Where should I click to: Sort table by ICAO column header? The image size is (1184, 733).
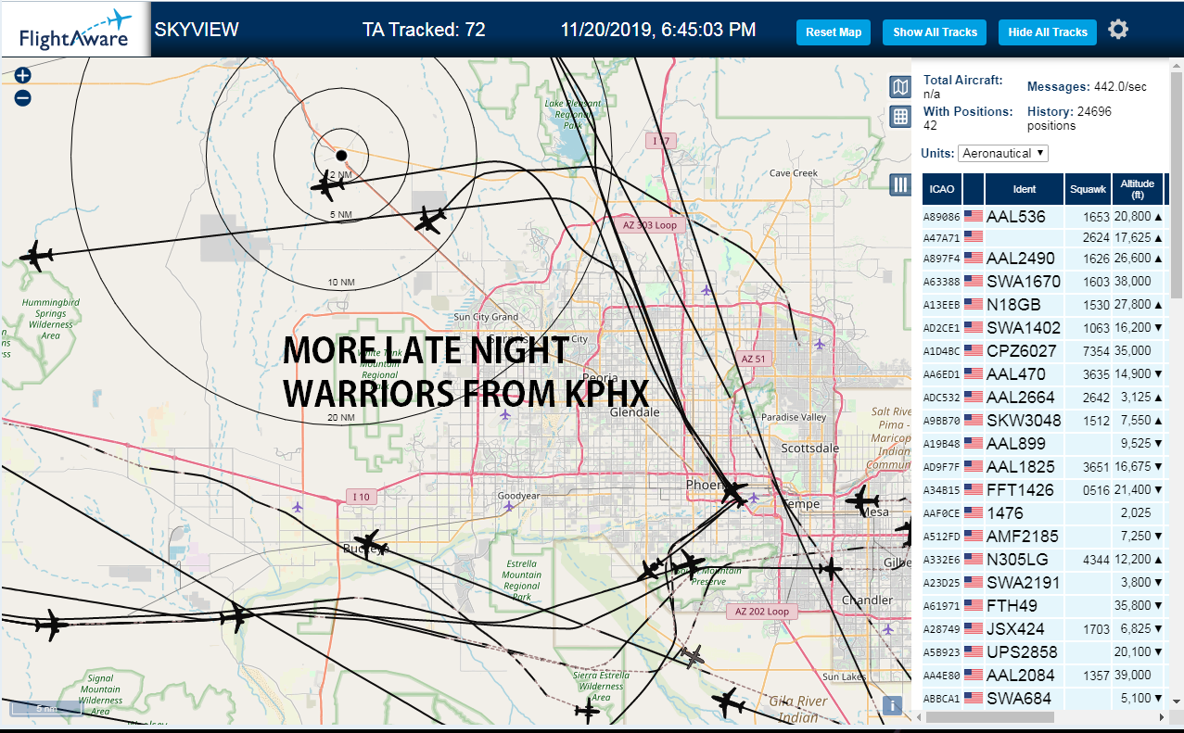pyautogui.click(x=942, y=189)
